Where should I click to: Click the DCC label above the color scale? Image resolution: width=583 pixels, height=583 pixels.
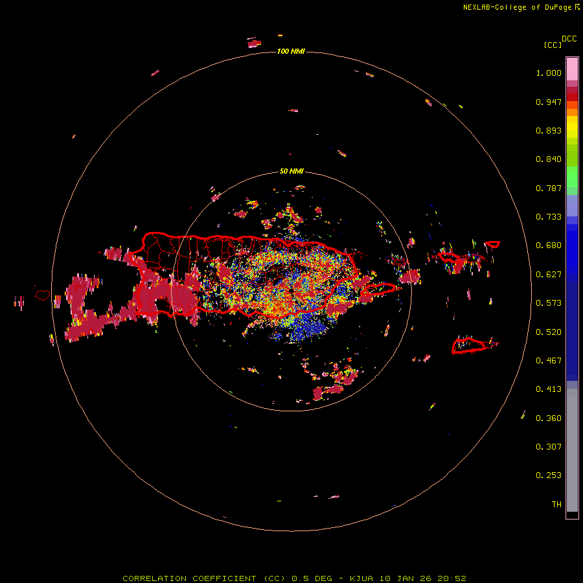[x=569, y=39]
